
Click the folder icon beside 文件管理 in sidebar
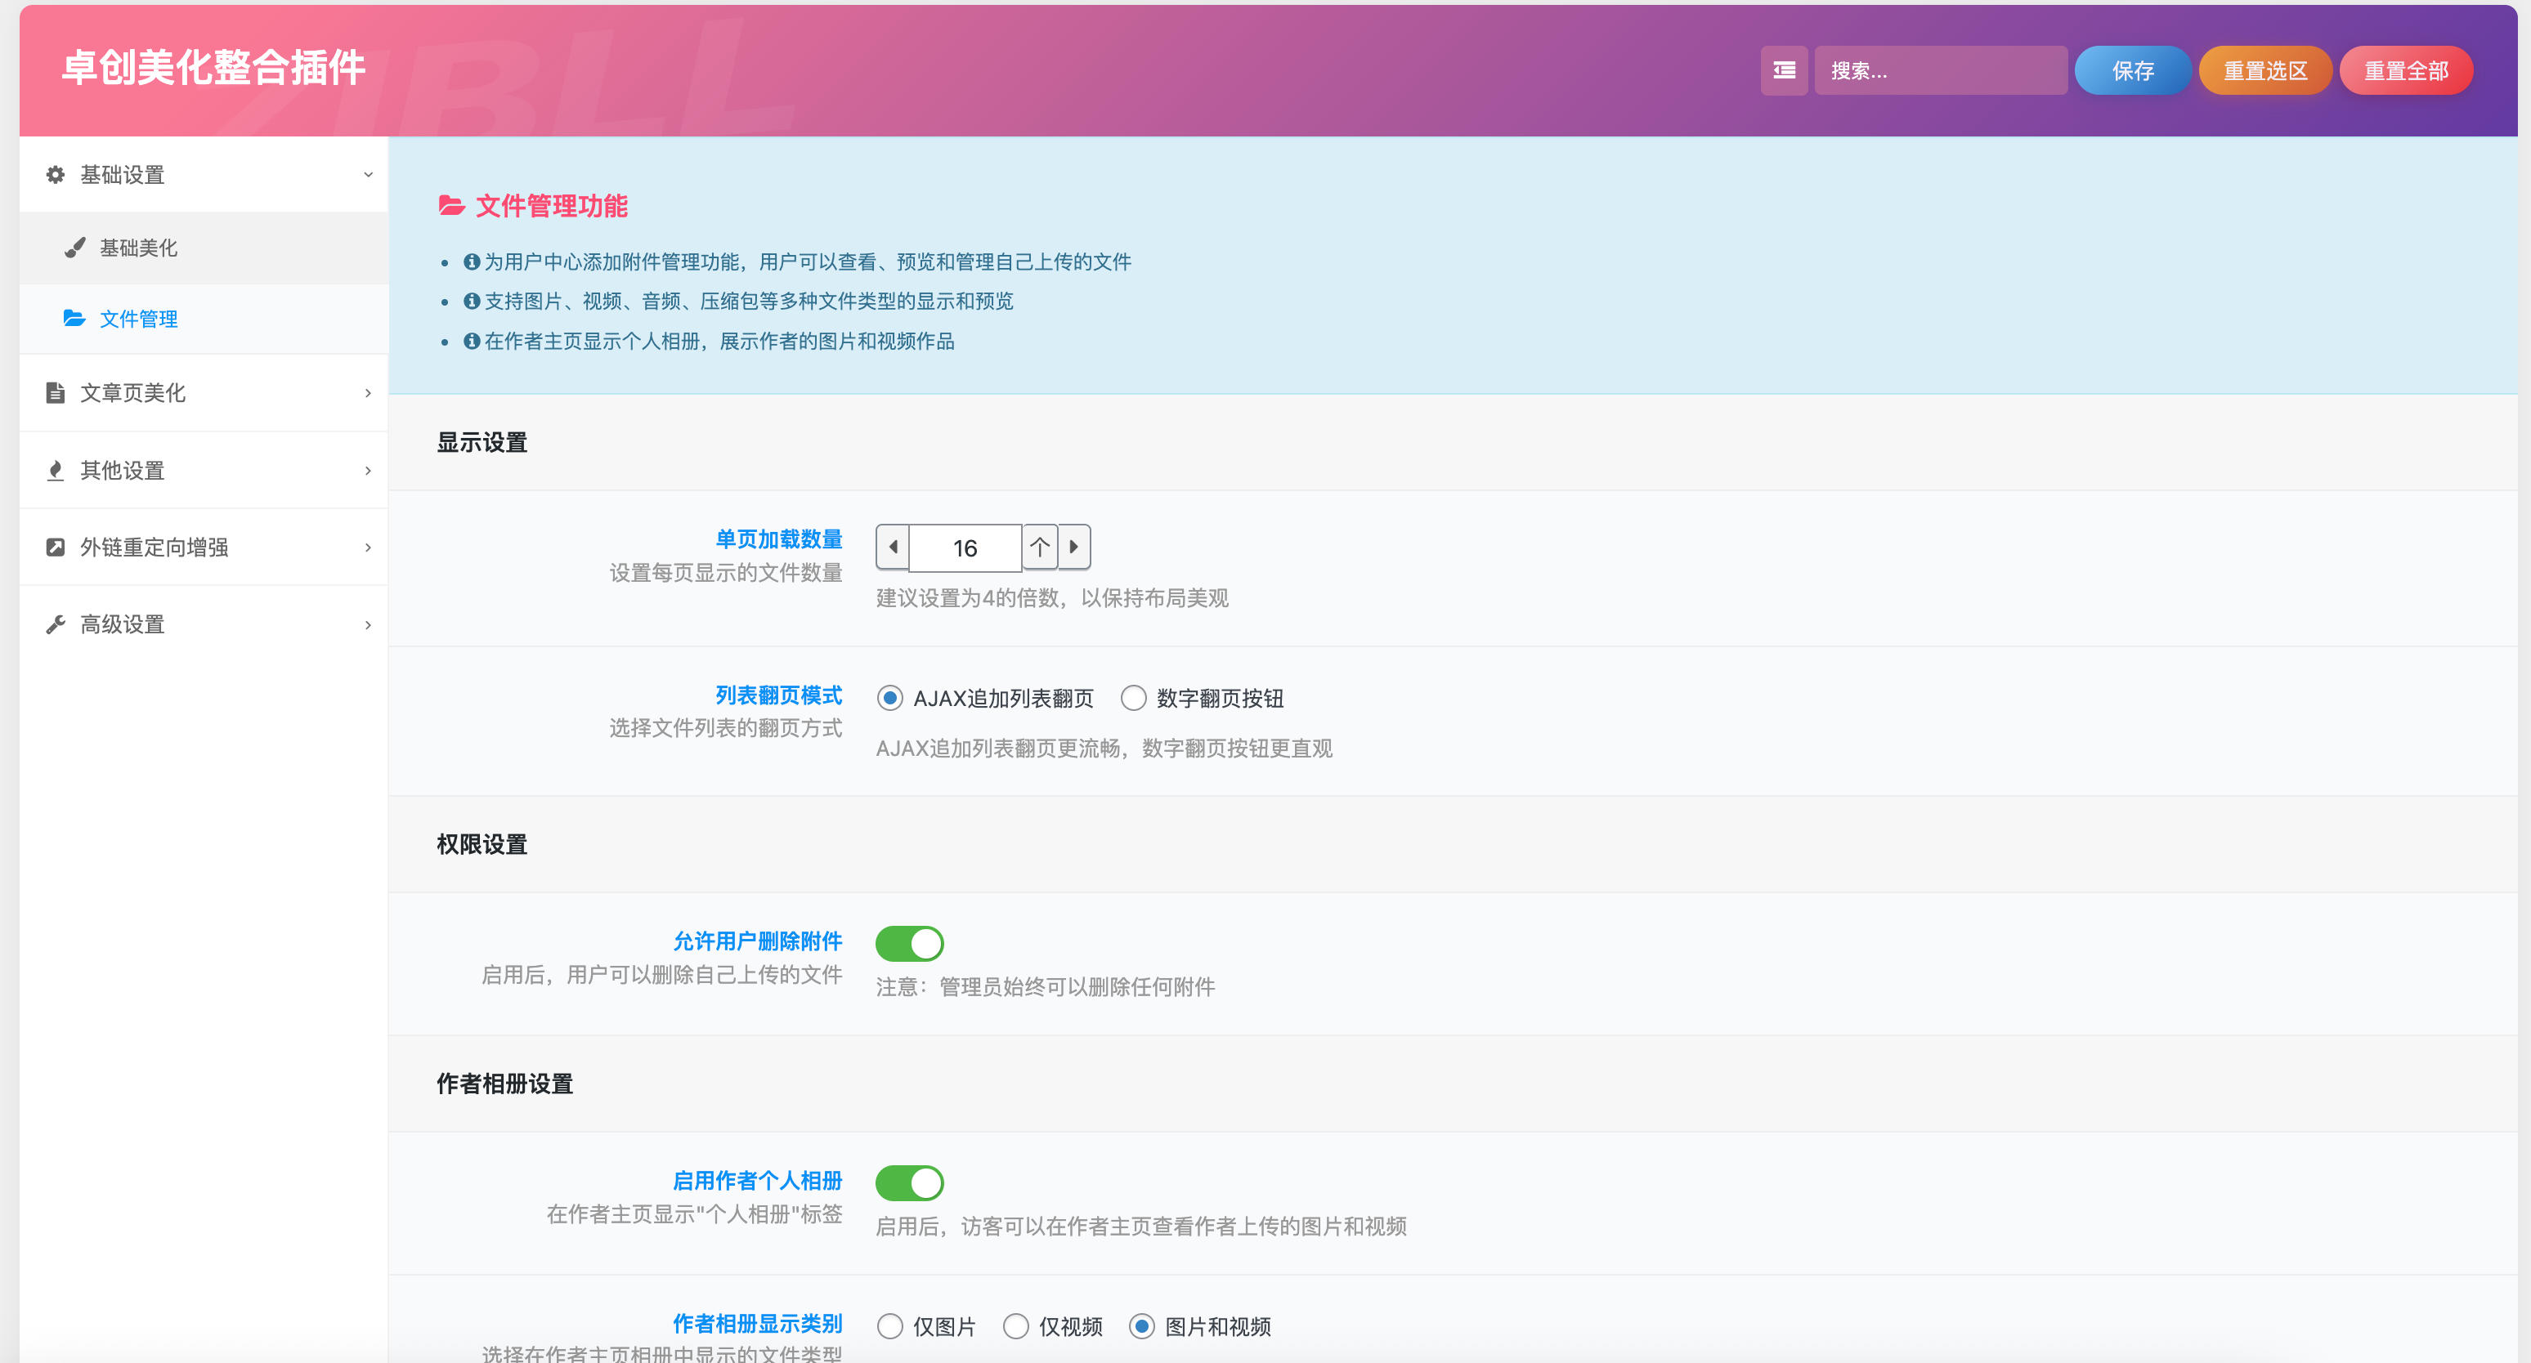(x=74, y=318)
